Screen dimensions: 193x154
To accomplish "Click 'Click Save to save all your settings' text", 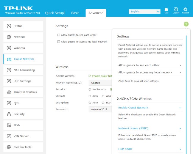I will (139, 81).
